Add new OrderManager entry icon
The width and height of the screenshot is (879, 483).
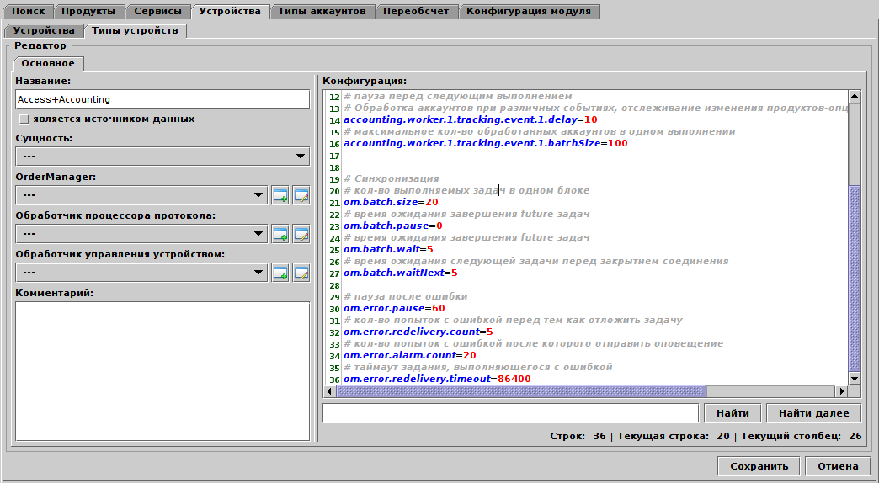[x=280, y=195]
